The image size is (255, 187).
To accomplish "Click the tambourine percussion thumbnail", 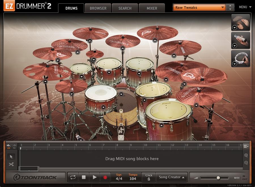I will pyautogui.click(x=241, y=58).
